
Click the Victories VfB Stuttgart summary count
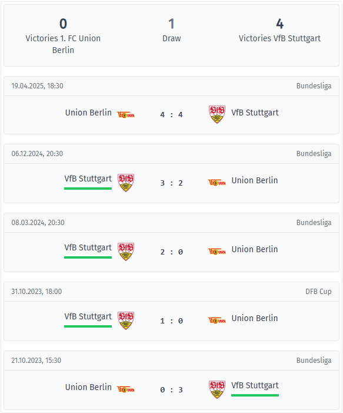[279, 24]
